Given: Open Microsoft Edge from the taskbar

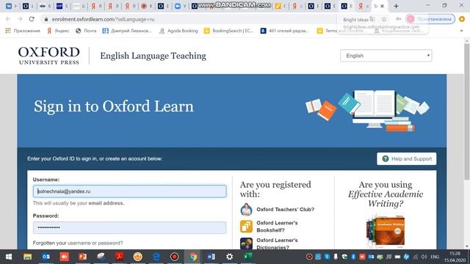Looking at the screenshot, I should pyautogui.click(x=156, y=257).
